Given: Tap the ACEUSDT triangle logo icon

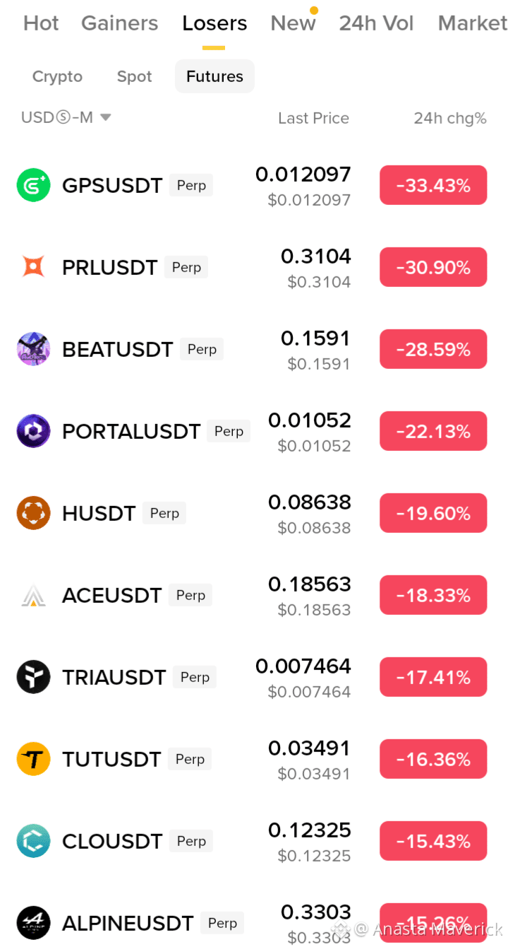Looking at the screenshot, I should (33, 595).
